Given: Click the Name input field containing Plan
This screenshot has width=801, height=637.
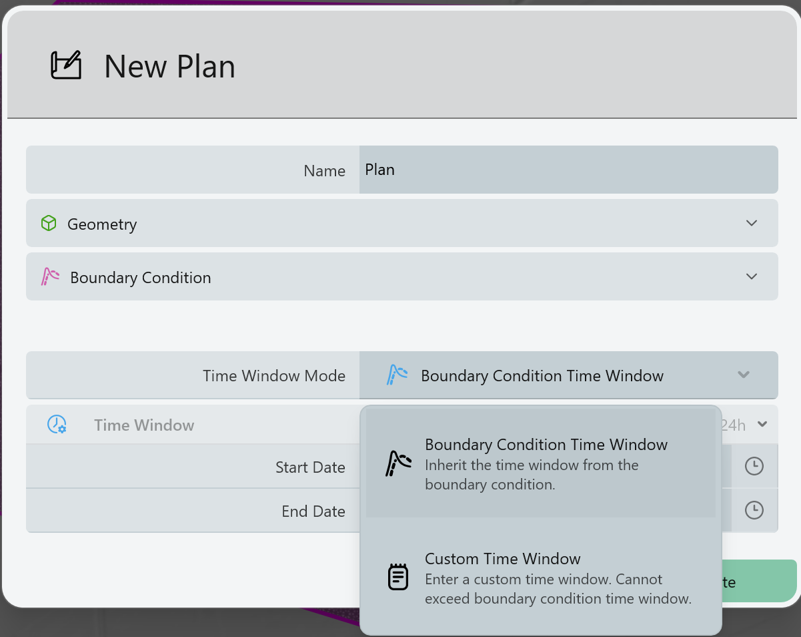Looking at the screenshot, I should (567, 170).
